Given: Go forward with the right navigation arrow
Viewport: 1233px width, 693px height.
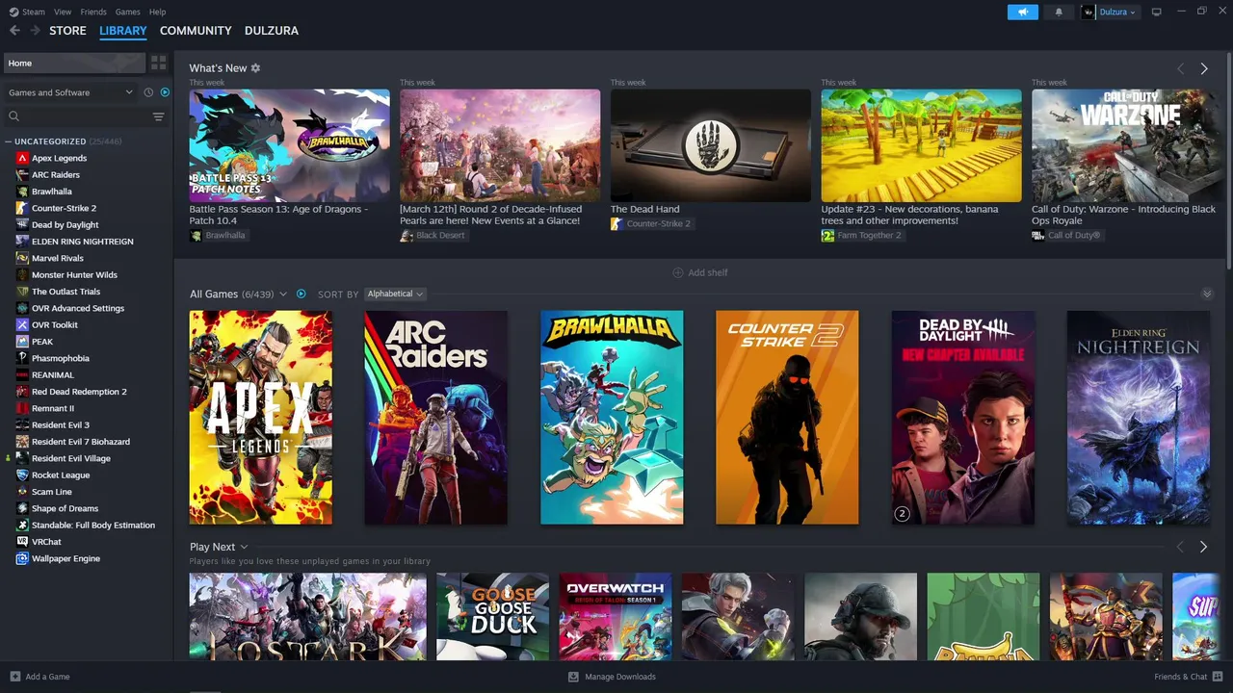Looking at the screenshot, I should (36, 31).
